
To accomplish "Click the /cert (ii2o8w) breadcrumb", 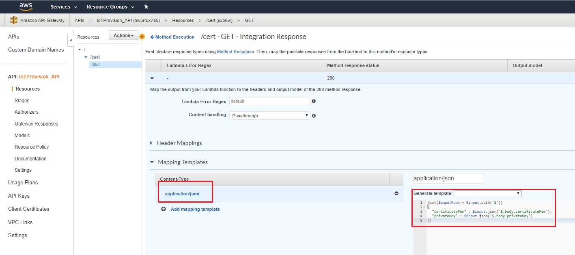I will (219, 20).
